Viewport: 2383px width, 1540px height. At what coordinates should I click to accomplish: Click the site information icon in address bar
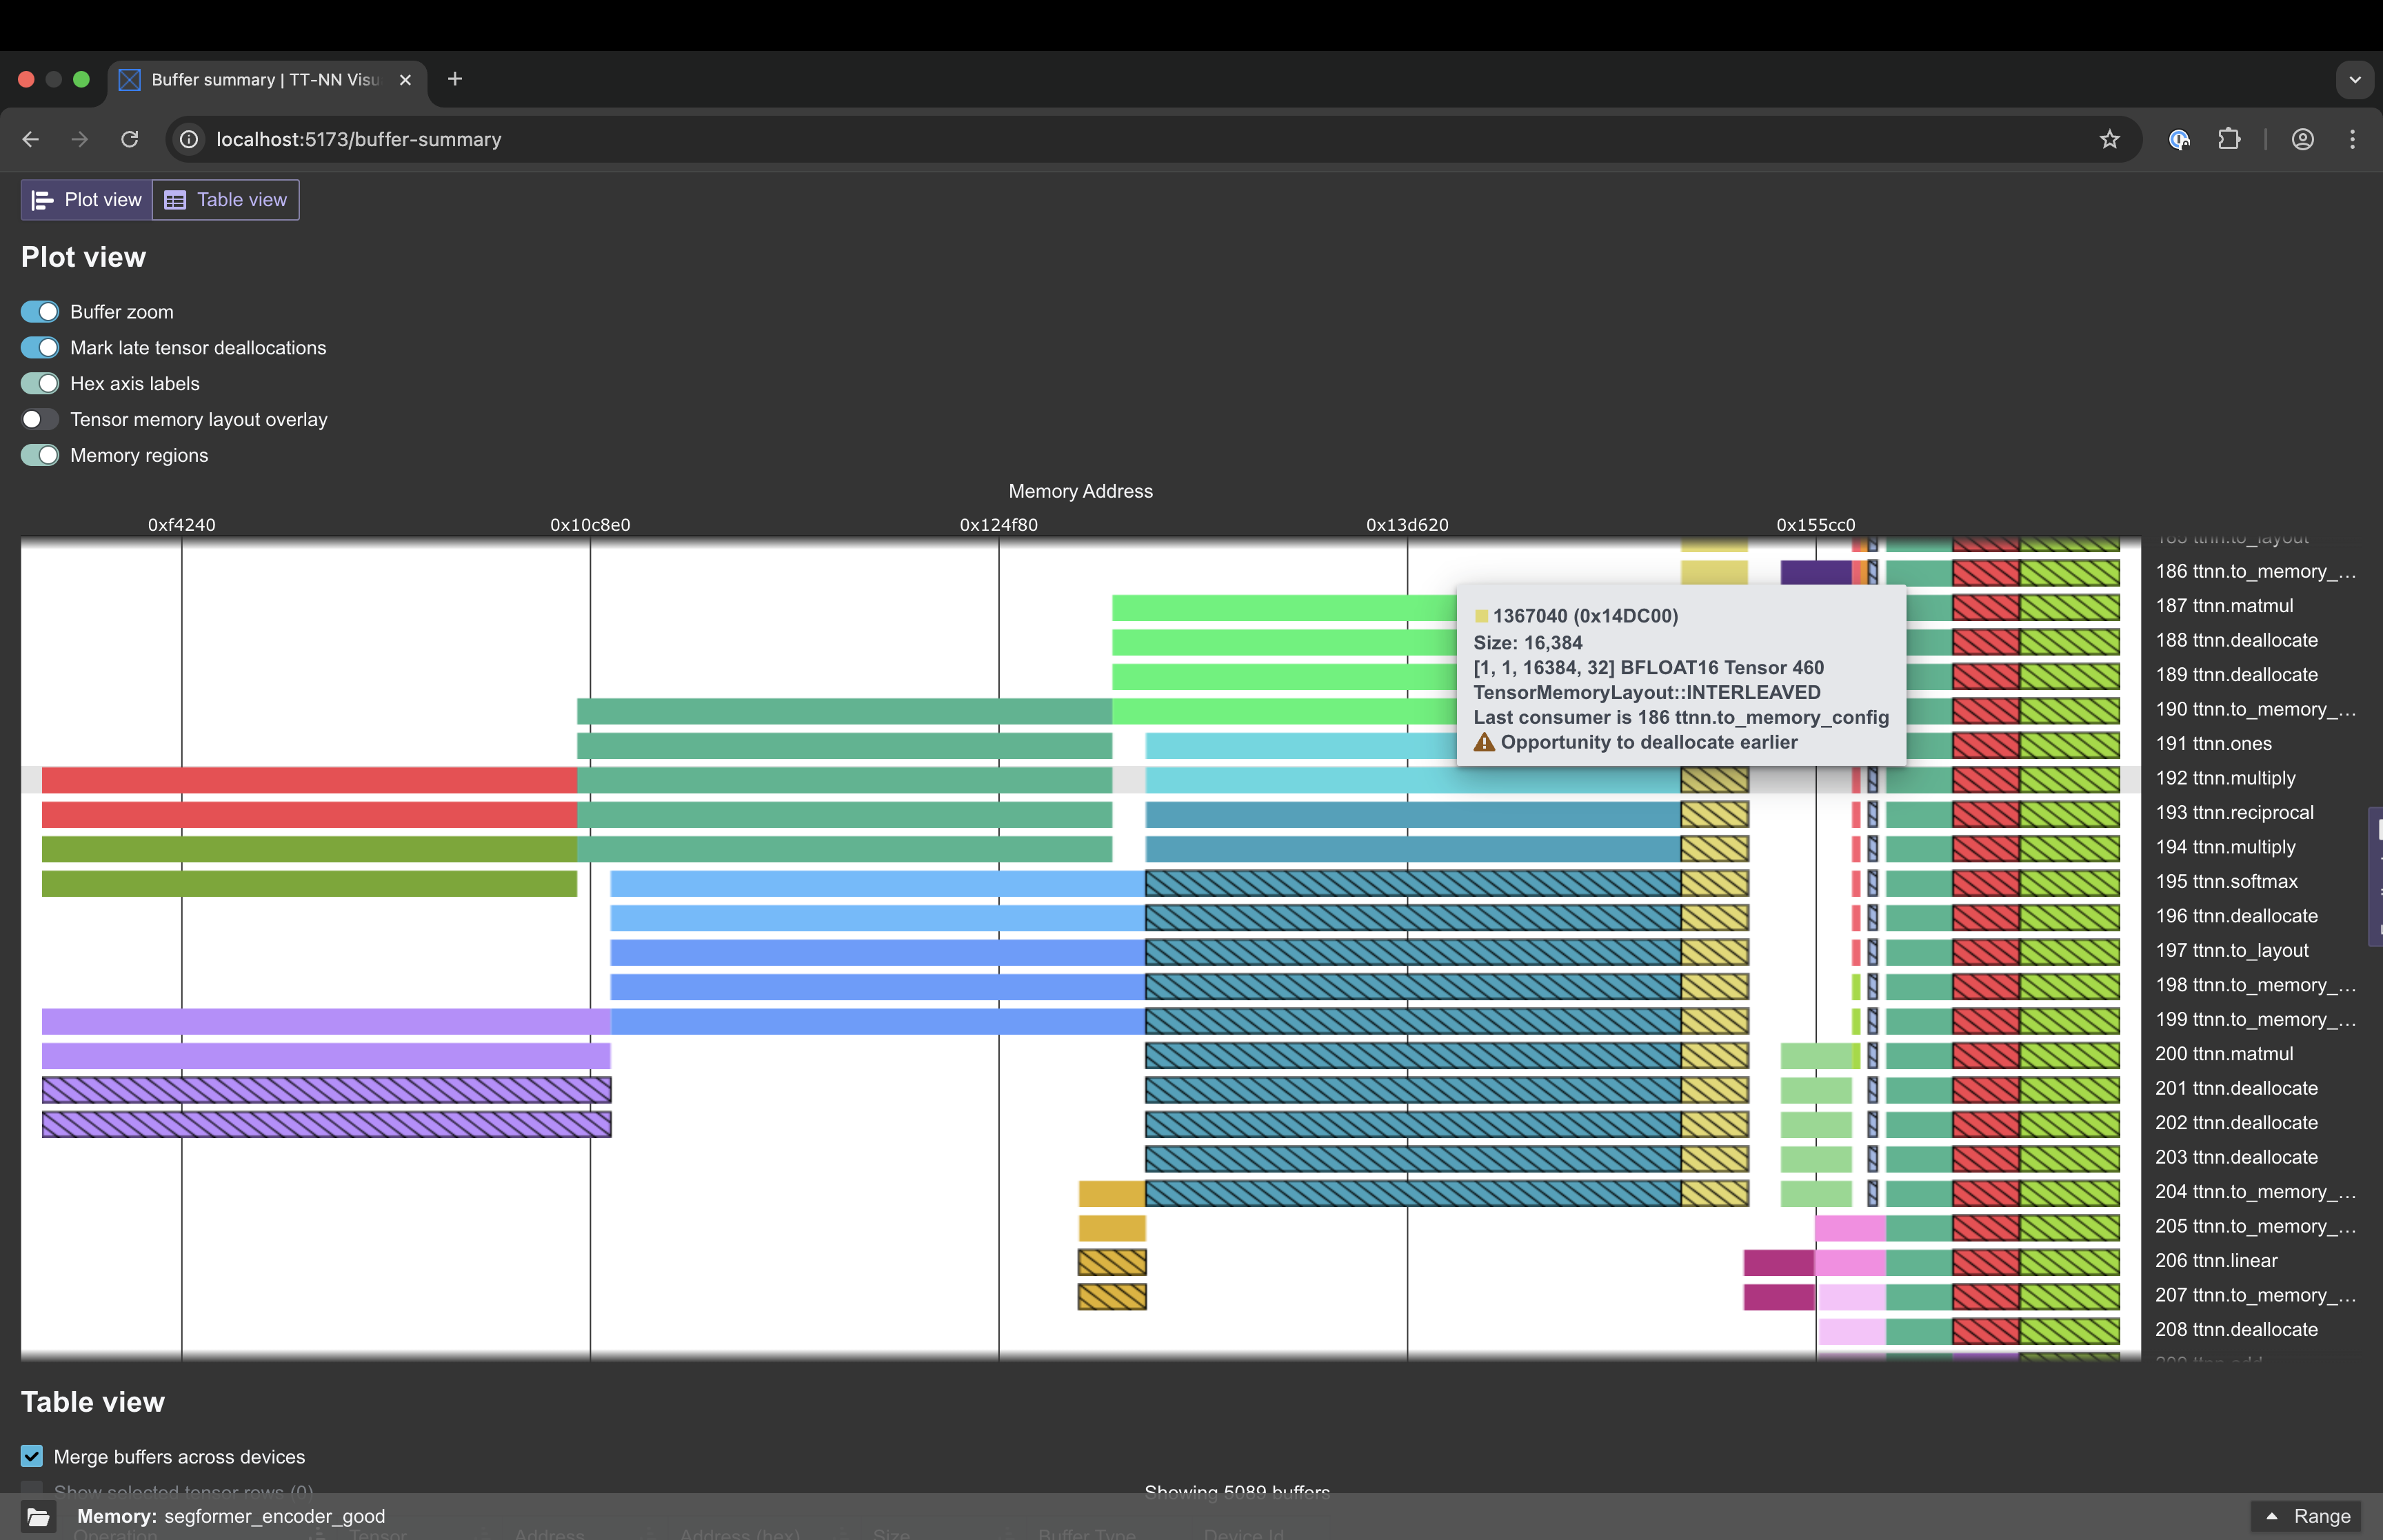click(x=189, y=139)
